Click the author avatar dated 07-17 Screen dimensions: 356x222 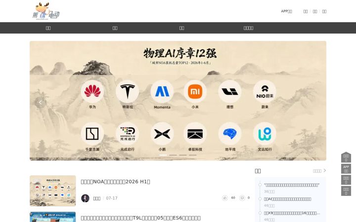85,198
